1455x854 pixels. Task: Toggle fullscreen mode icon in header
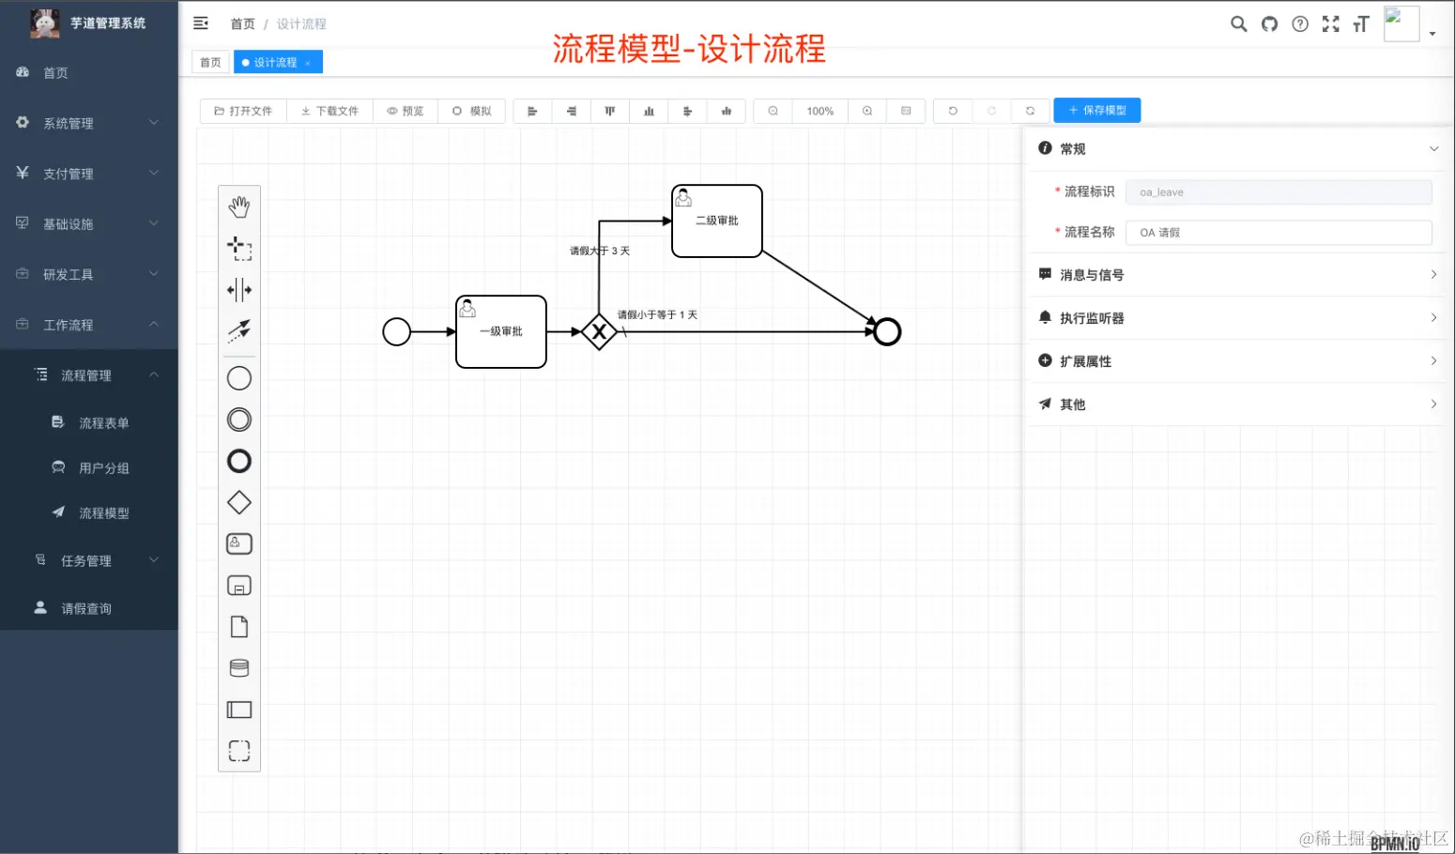tap(1331, 24)
